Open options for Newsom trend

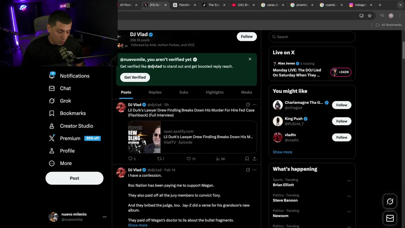[x=349, y=212]
